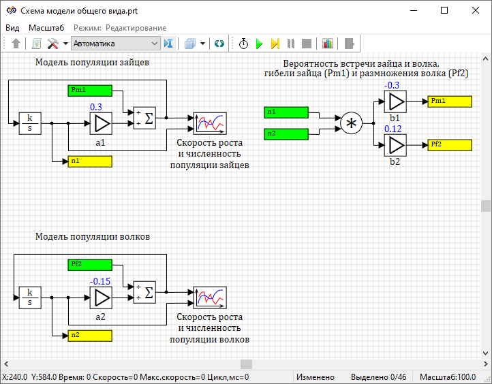Click the blue icon right of Автоматика dropdown

[x=169, y=44]
